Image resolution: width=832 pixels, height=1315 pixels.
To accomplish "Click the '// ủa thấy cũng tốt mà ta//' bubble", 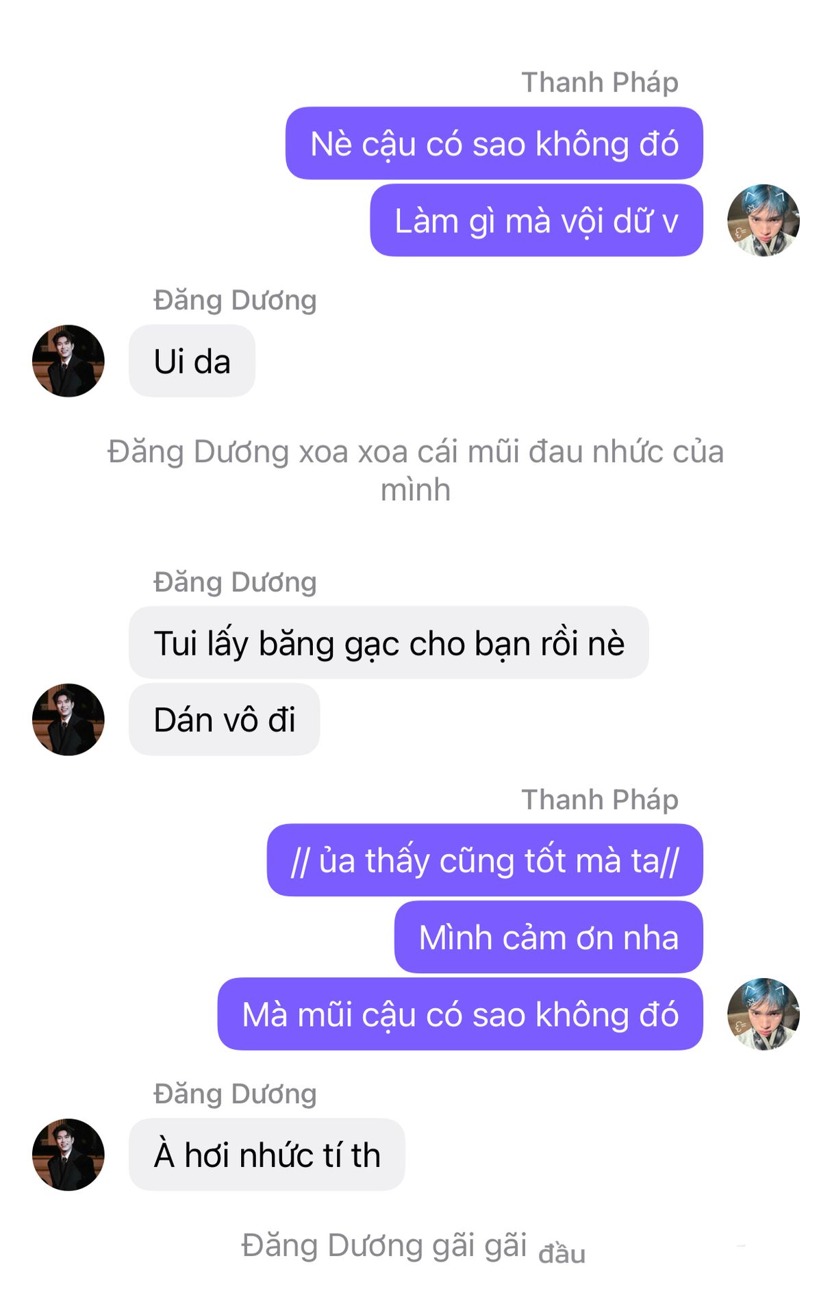I will 485,860.
